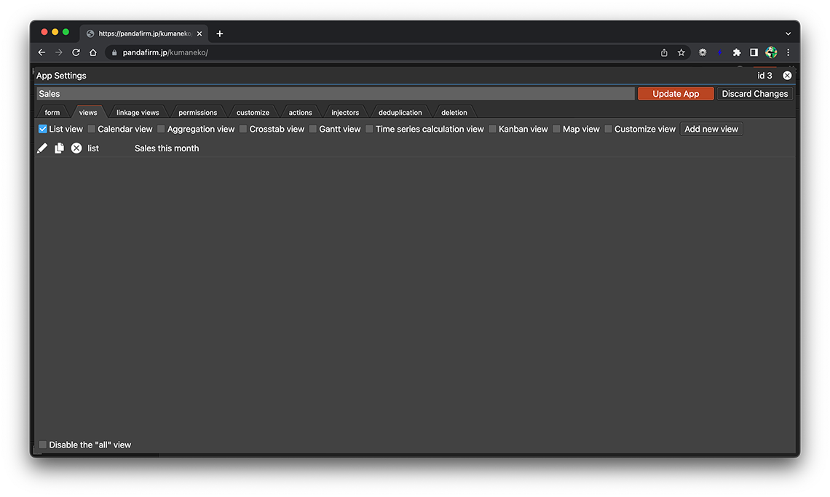830x497 pixels.
Task: Click the Sales app name field
Action: click(x=335, y=94)
